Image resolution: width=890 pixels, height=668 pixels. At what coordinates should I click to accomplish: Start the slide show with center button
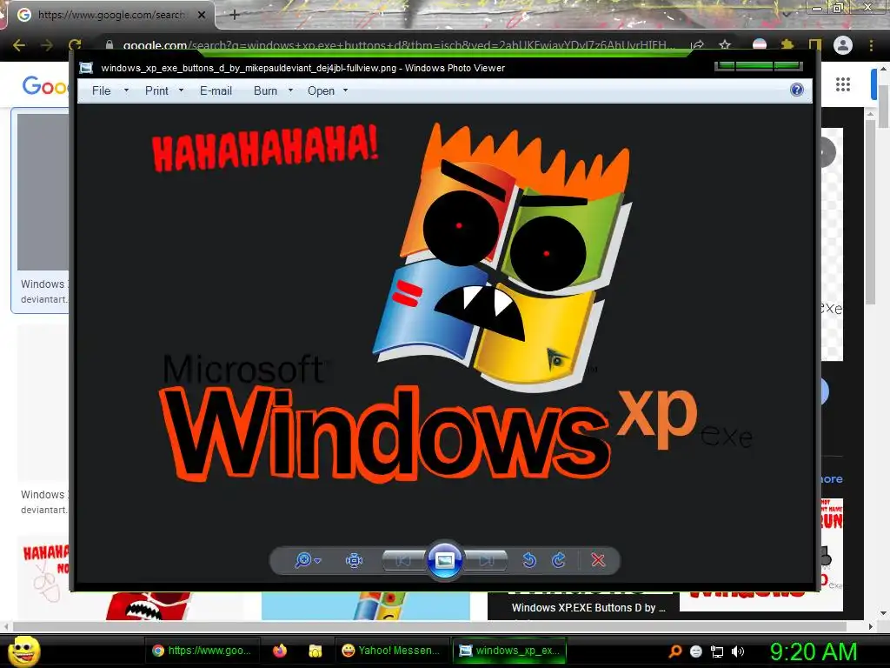444,561
